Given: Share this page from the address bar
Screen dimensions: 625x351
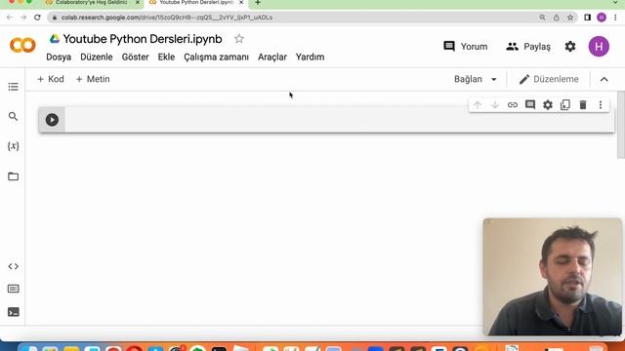Looking at the screenshot, I should (556, 18).
